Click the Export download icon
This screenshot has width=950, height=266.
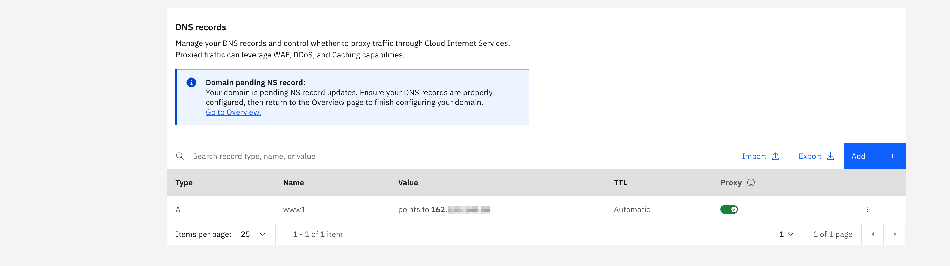(x=831, y=156)
